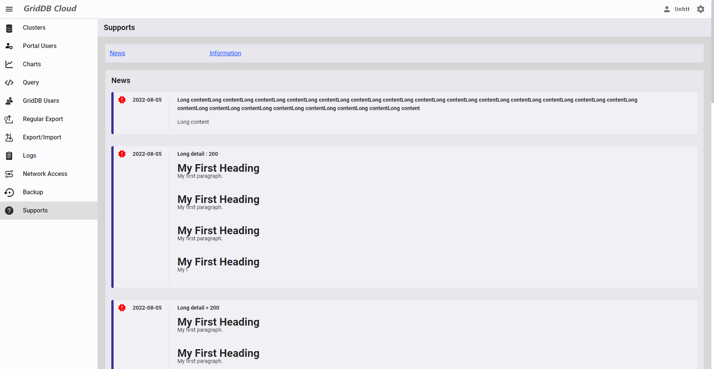Click the 'Long content' detail text

193,122
